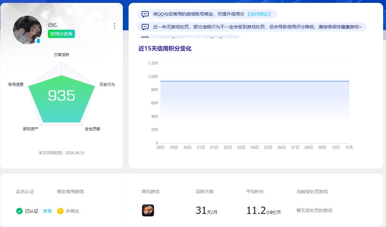Image resolution: width=386 pixels, height=227 pixels.
Task: Click chat icon beside game penalty notice
Action: 145,27
